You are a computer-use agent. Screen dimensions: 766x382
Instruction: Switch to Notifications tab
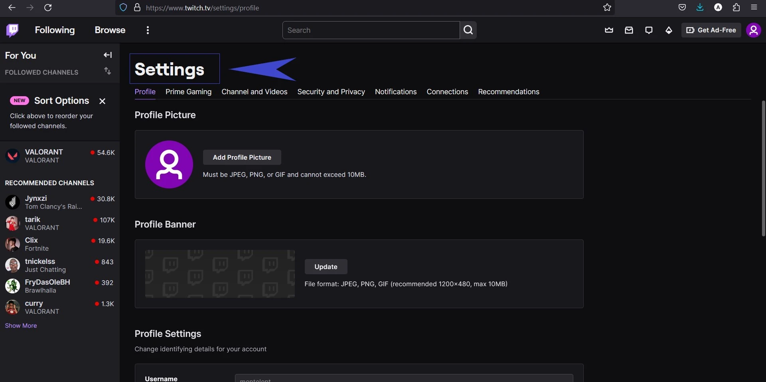coord(395,92)
